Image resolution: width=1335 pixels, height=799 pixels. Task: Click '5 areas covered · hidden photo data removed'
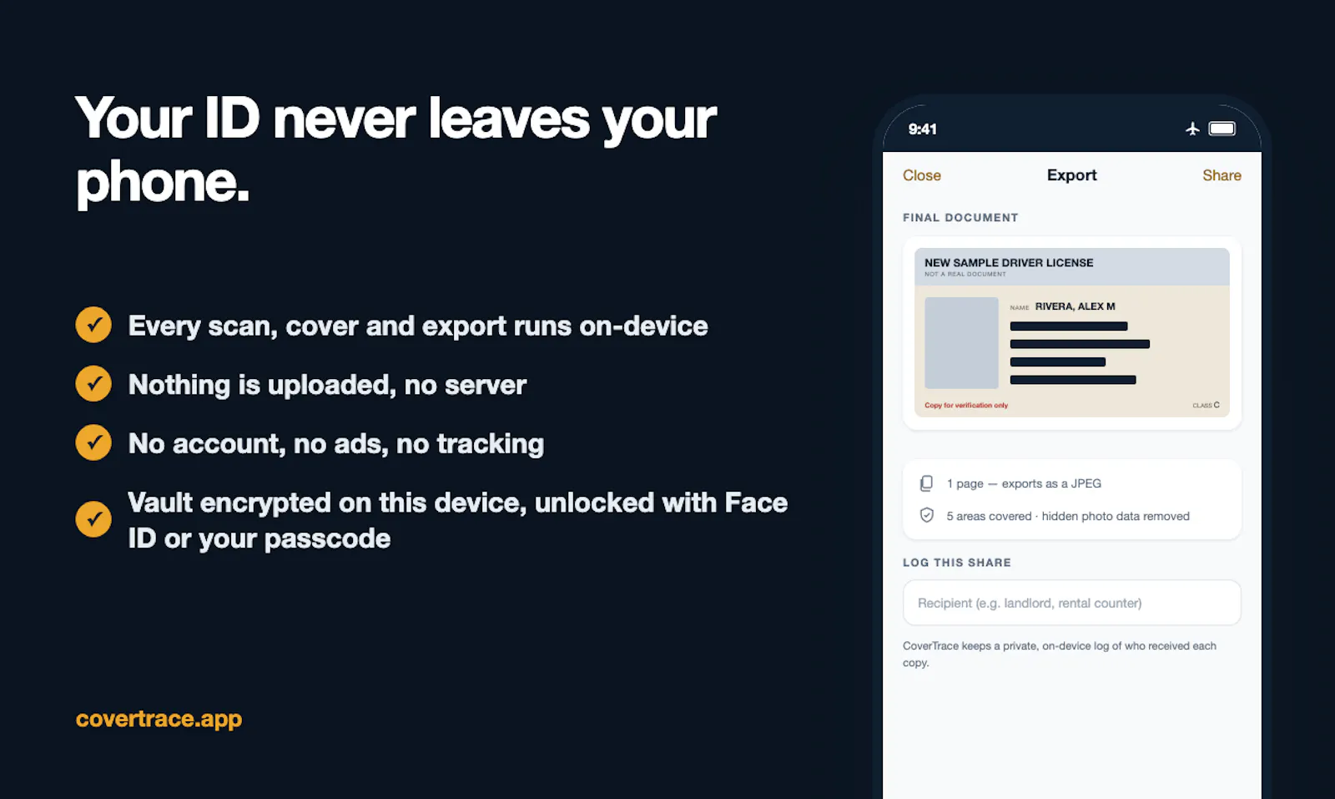[1068, 516]
